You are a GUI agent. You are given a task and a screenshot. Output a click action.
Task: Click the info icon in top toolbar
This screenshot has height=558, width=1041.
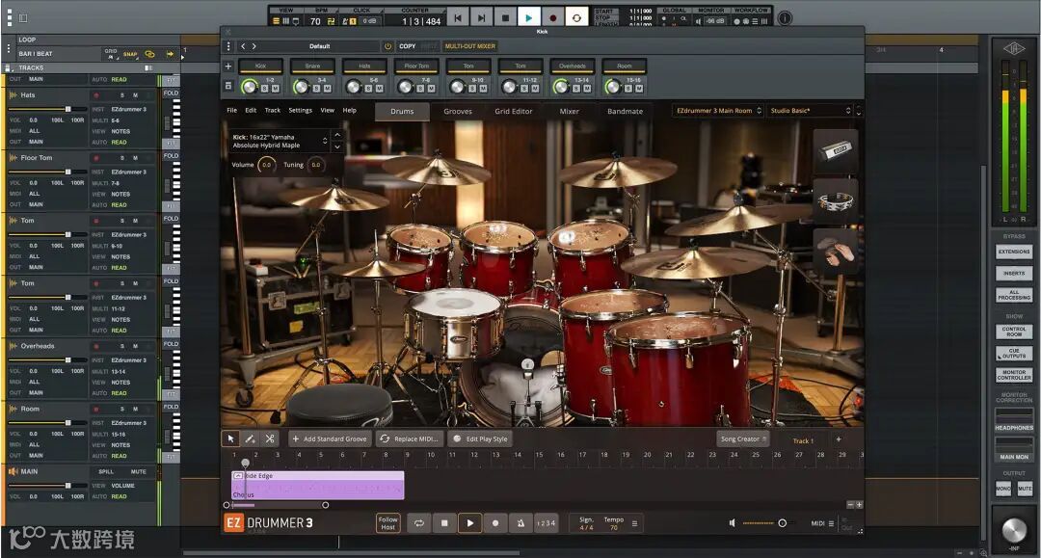tap(785, 17)
